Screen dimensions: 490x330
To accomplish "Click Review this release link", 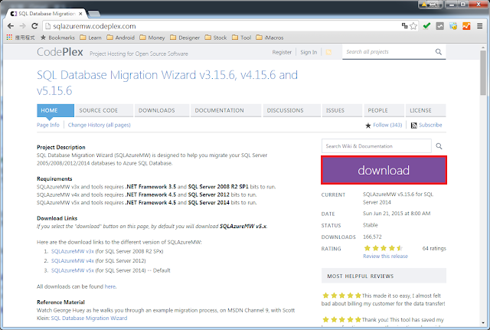I will [x=385, y=256].
